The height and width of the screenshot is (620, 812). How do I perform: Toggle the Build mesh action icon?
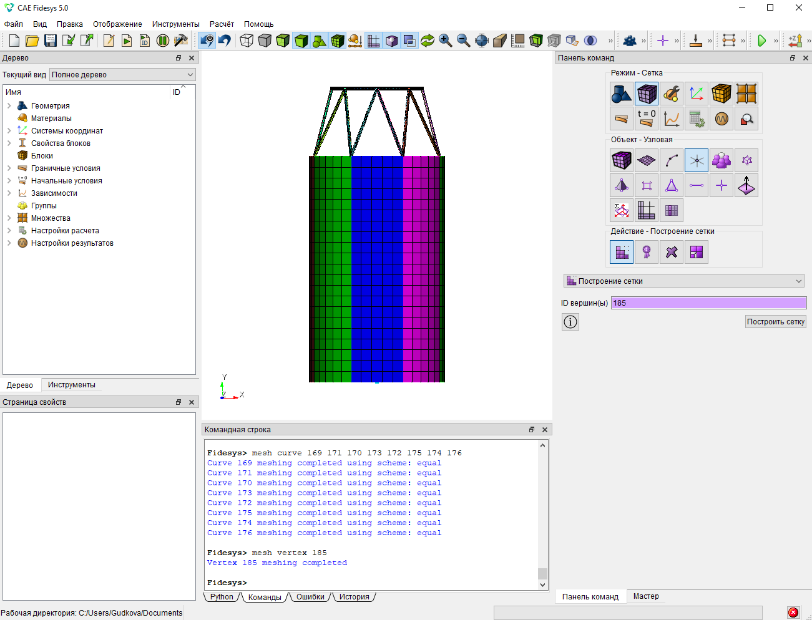(x=622, y=252)
